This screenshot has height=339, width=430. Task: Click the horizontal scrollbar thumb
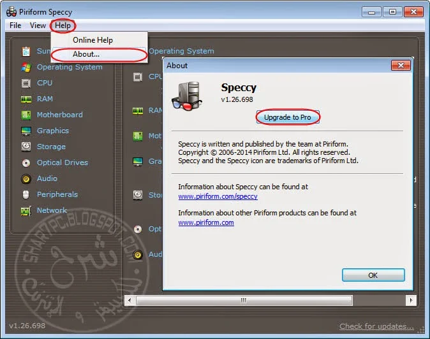[x=244, y=300]
